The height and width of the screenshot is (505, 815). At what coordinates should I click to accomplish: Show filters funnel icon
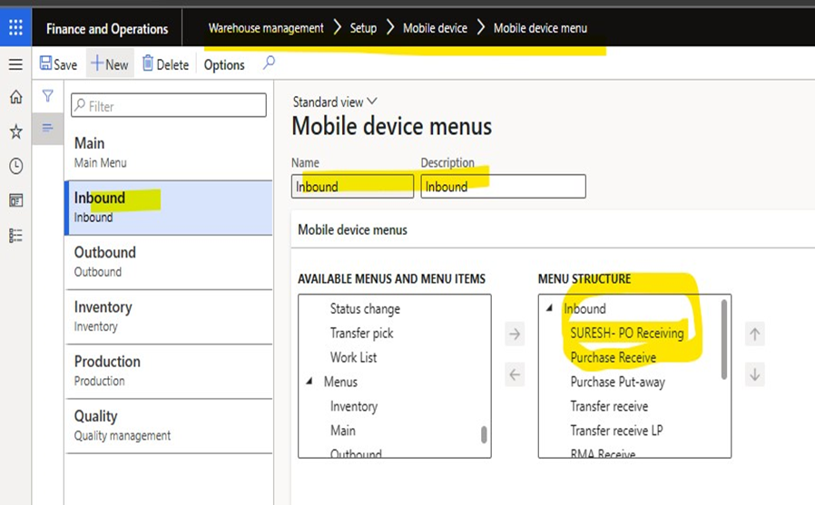[48, 95]
